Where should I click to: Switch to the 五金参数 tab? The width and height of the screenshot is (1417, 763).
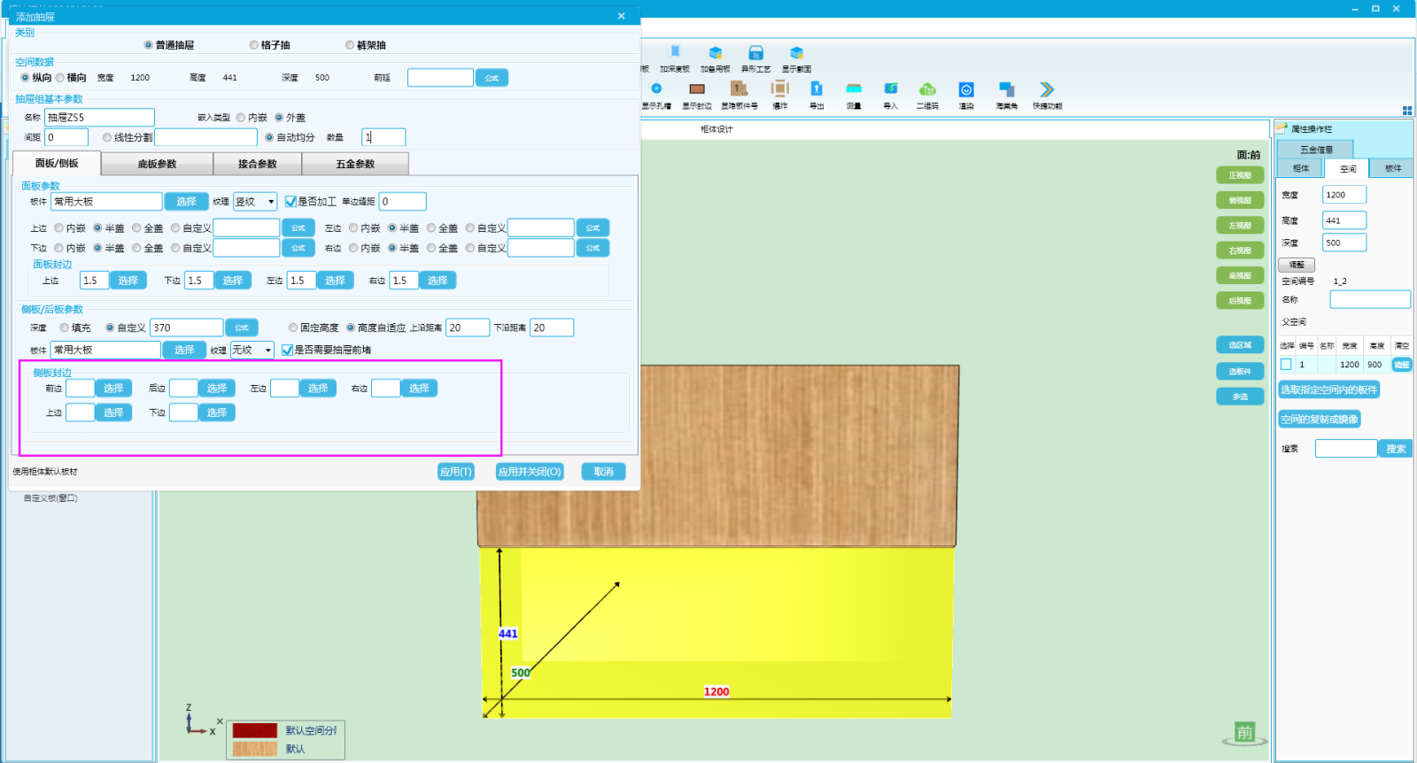pyautogui.click(x=355, y=164)
